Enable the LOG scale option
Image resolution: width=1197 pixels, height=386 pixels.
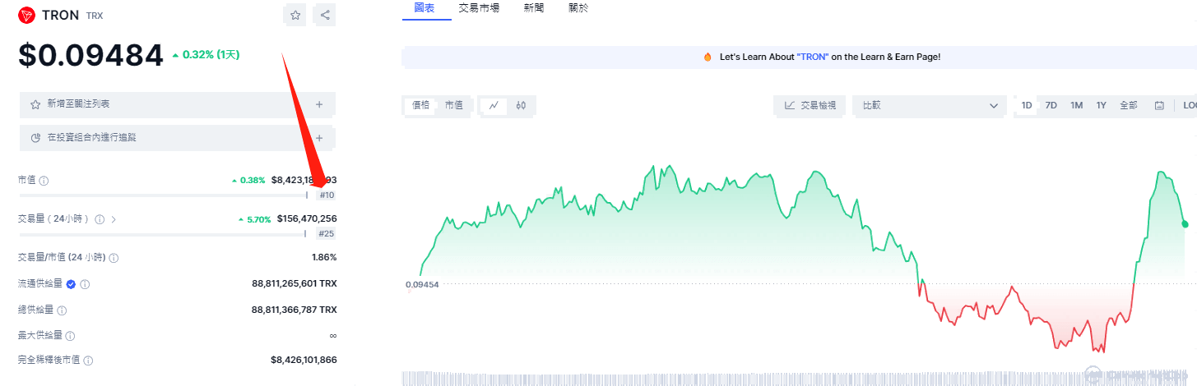coord(1189,105)
